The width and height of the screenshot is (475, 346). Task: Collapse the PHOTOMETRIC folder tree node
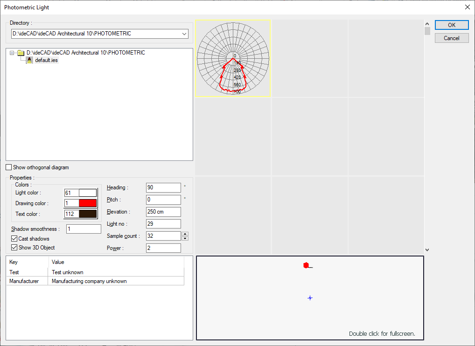point(12,53)
